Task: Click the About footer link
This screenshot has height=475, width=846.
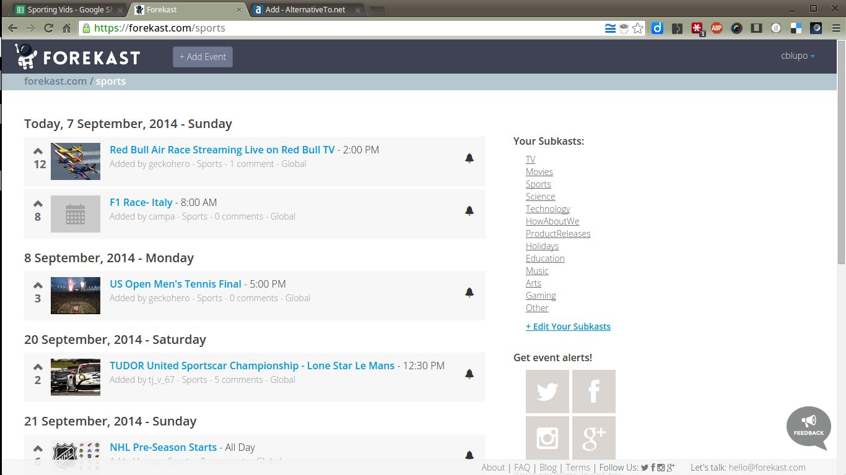Action: (493, 468)
